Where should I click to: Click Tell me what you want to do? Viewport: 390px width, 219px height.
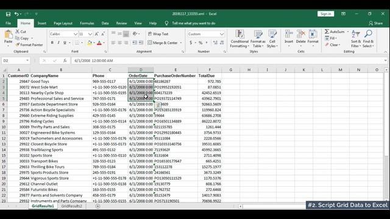(194, 23)
